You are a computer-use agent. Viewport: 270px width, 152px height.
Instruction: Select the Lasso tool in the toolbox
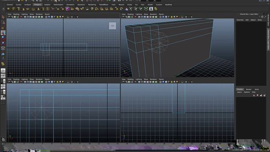point(3,22)
